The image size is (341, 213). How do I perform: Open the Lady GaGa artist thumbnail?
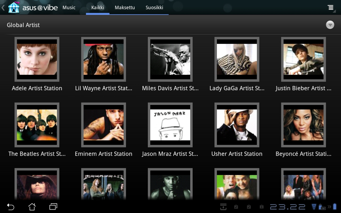pyautogui.click(x=237, y=59)
